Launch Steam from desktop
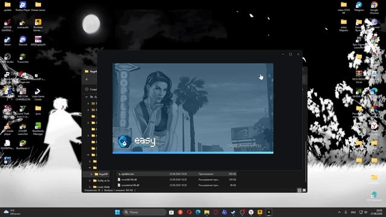This screenshot has width=386, height=217. [8, 41]
